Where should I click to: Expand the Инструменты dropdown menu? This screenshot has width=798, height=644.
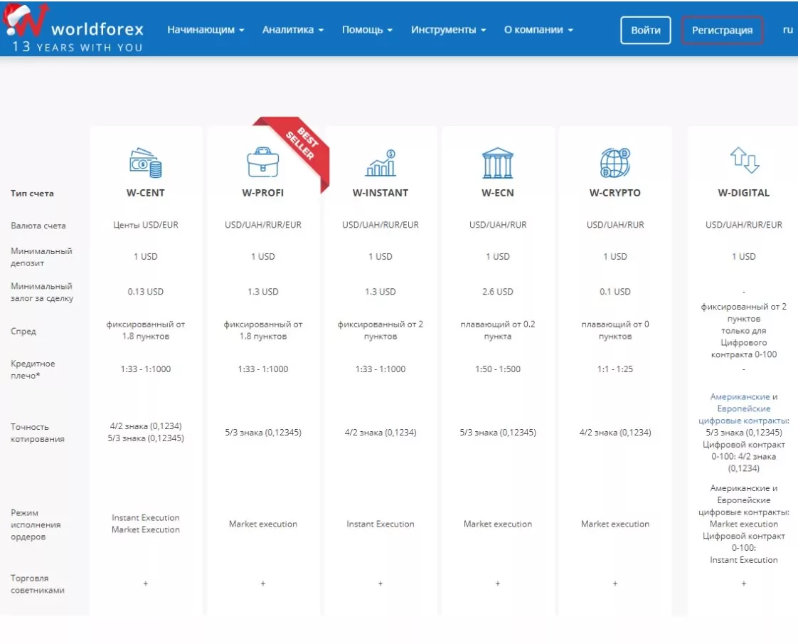448,30
